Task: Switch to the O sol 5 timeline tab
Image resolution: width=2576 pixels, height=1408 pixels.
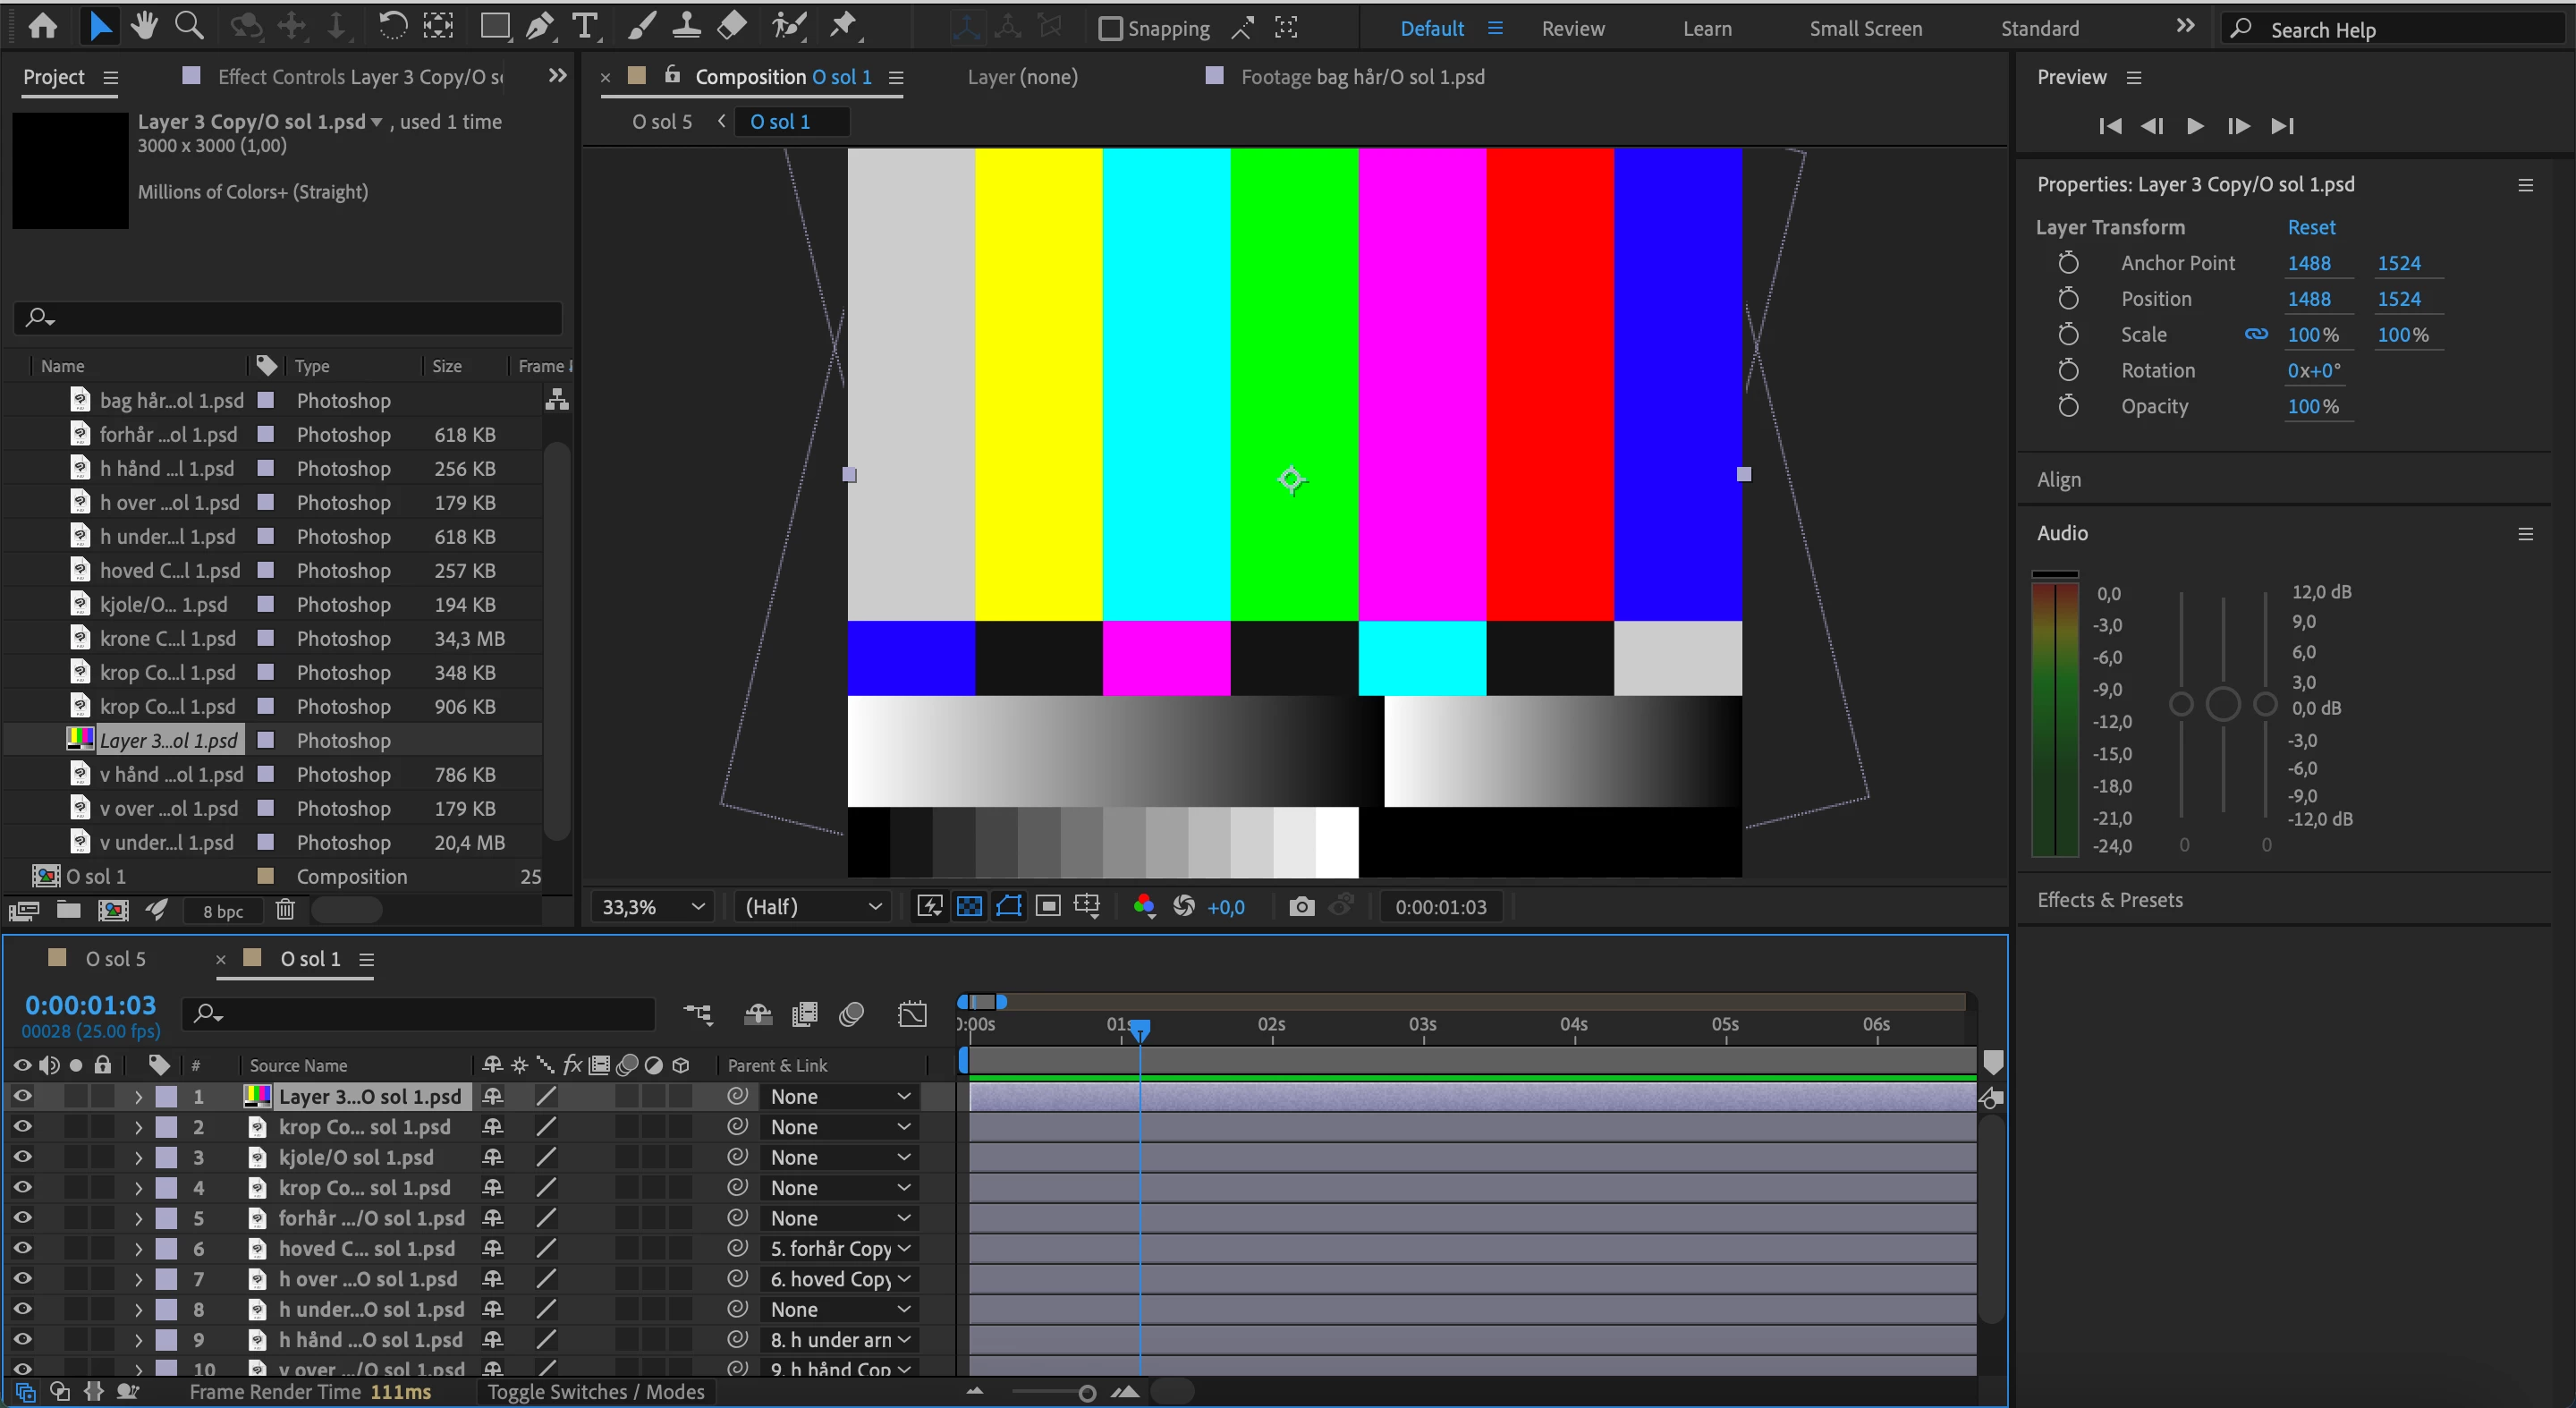Action: coord(115,959)
